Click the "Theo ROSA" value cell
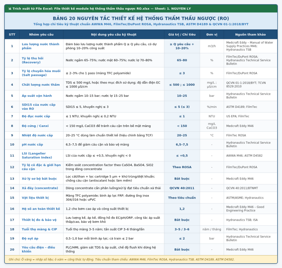This screenshot has height=268, width=282. pos(182,167)
